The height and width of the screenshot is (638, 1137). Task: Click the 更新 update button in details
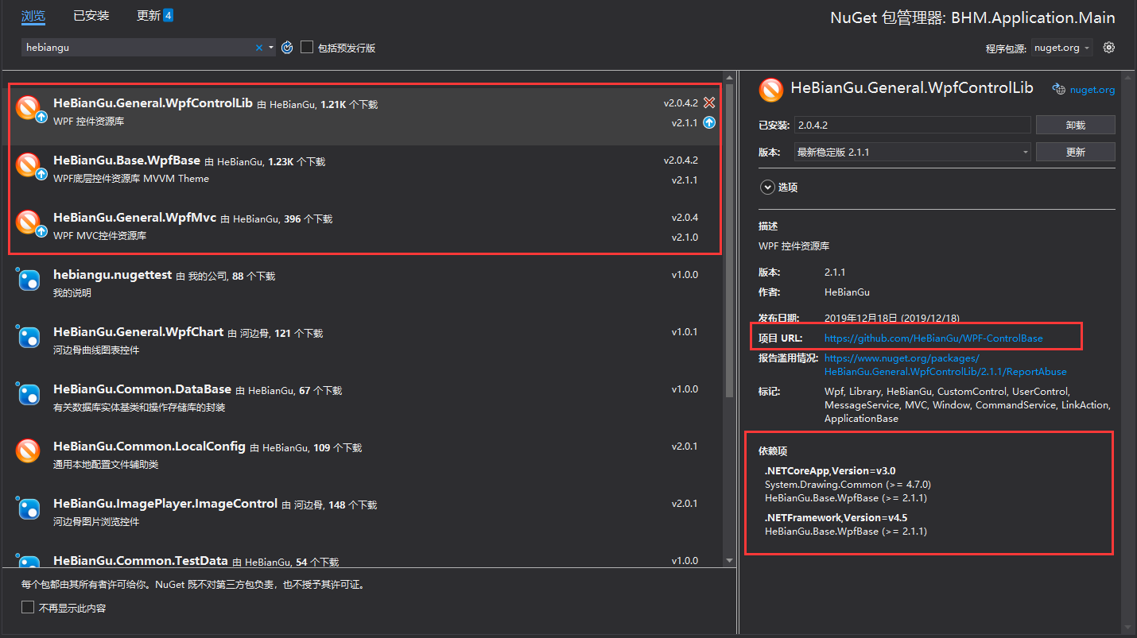coord(1075,152)
